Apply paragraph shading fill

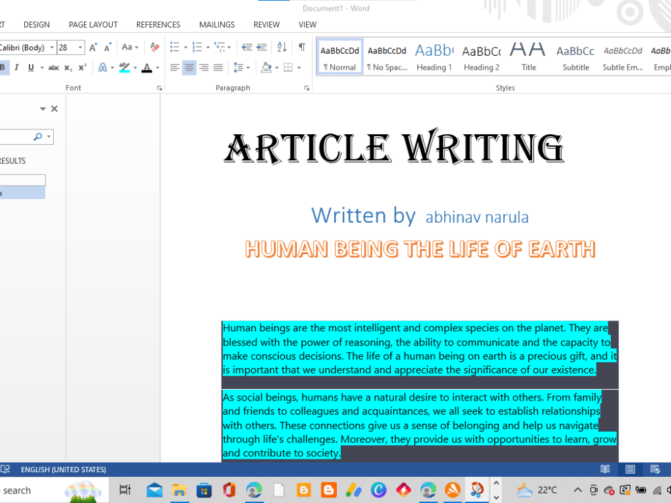266,68
